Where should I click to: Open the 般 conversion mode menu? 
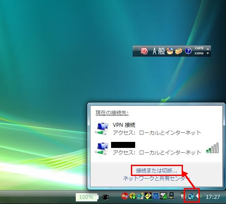tap(161, 51)
